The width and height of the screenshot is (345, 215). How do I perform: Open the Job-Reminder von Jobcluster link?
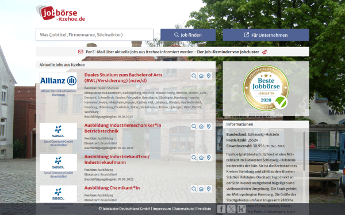[228, 52]
